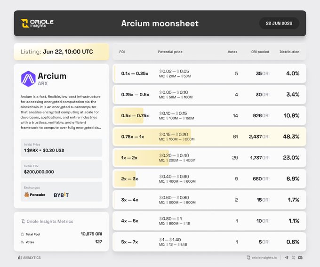
Task: Click the Votes people icon
Action: [22, 242]
